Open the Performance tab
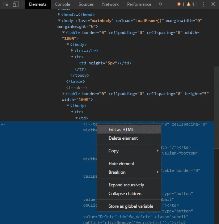 pyautogui.click(x=139, y=4)
